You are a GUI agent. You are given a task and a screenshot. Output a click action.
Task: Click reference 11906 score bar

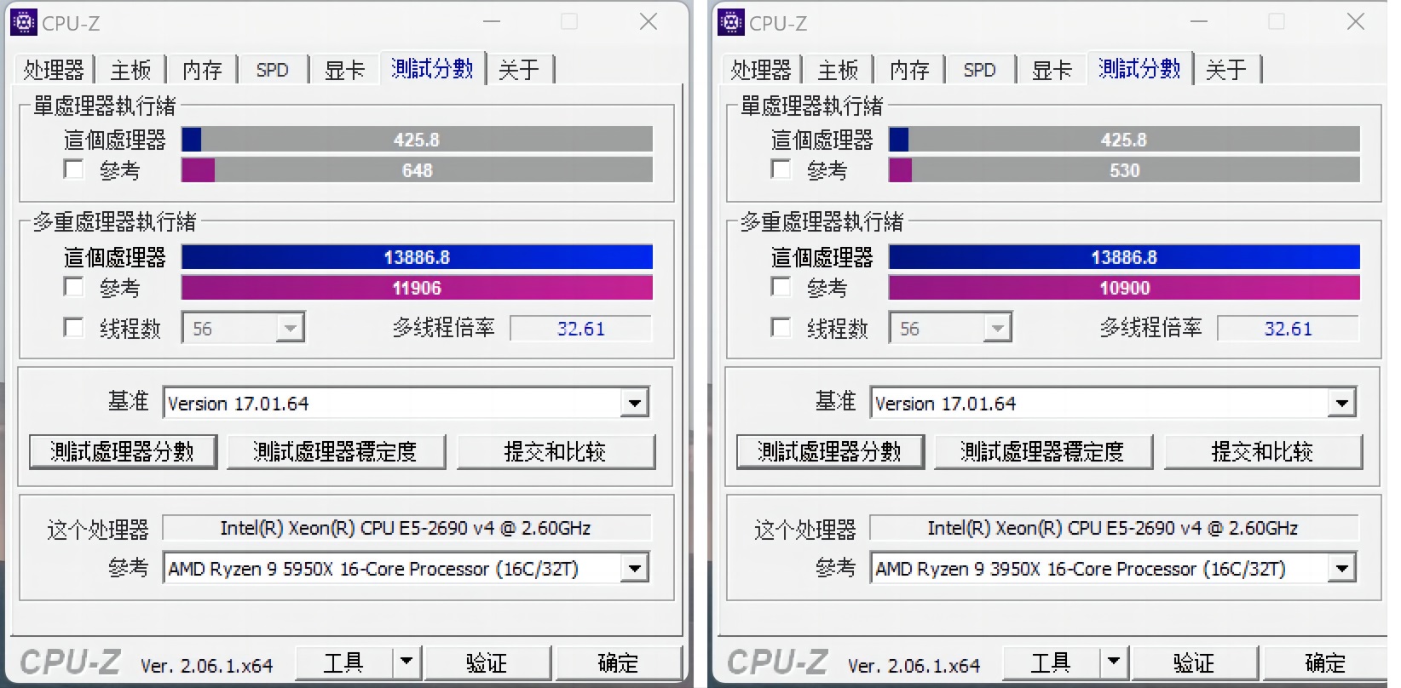click(x=417, y=288)
